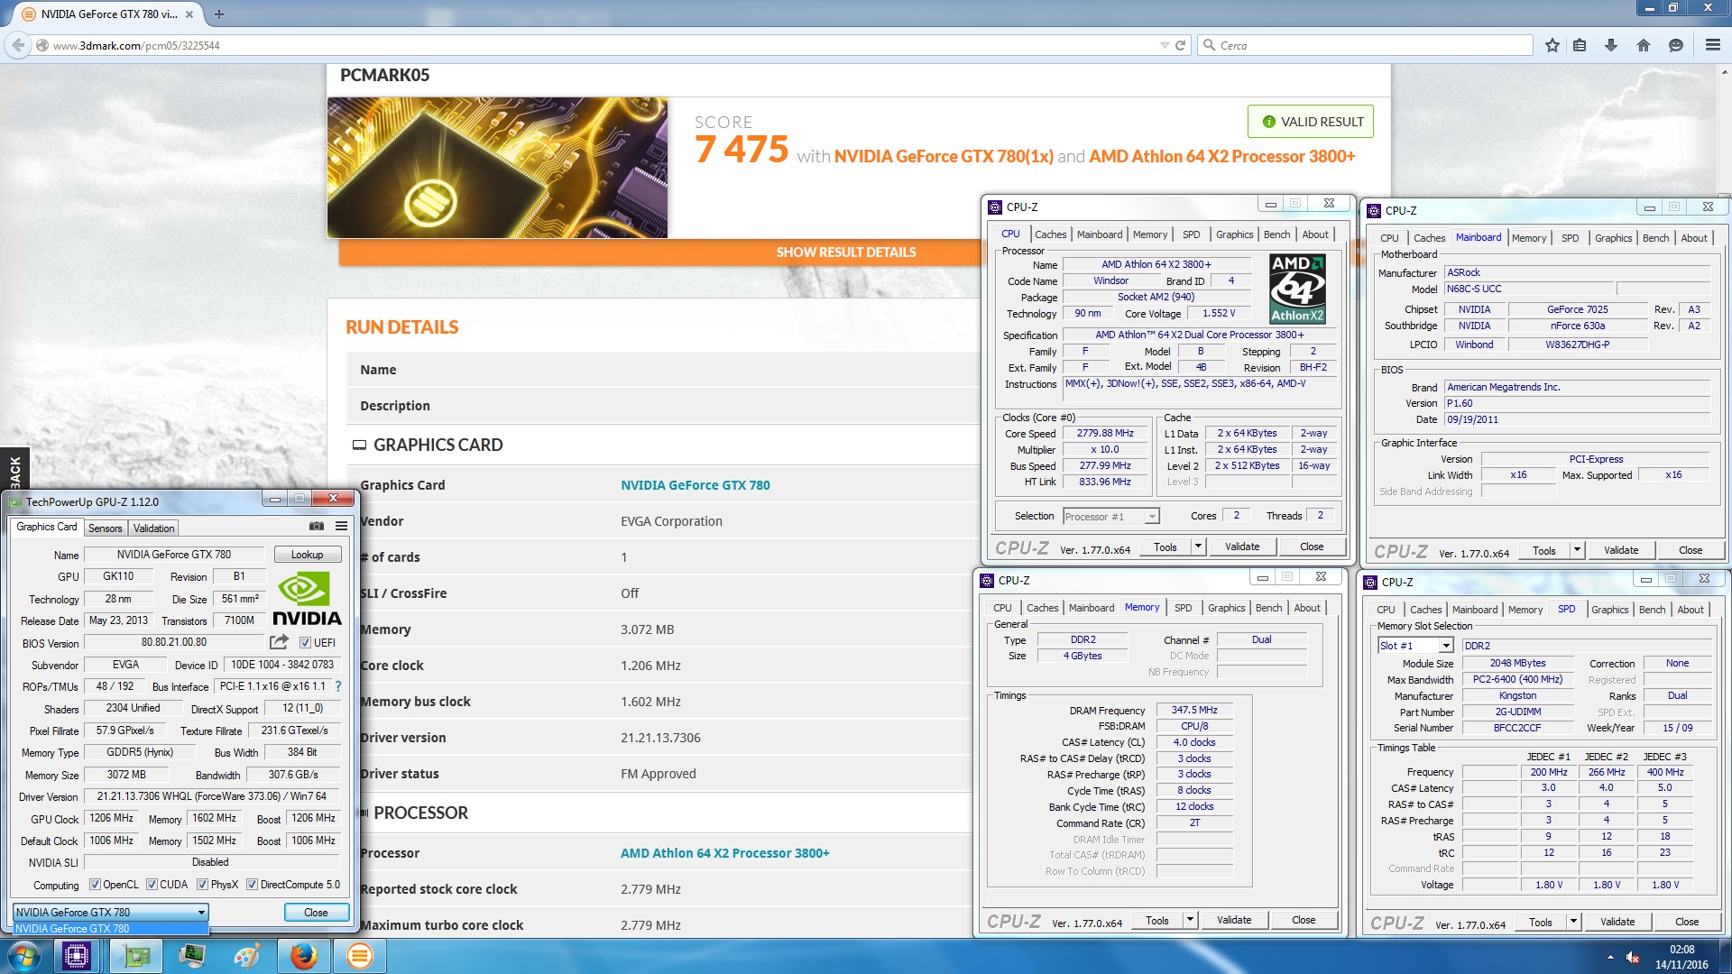Image resolution: width=1732 pixels, height=974 pixels.
Task: Toggle the DirectCompute 5.0 checkbox
Action: 253,885
